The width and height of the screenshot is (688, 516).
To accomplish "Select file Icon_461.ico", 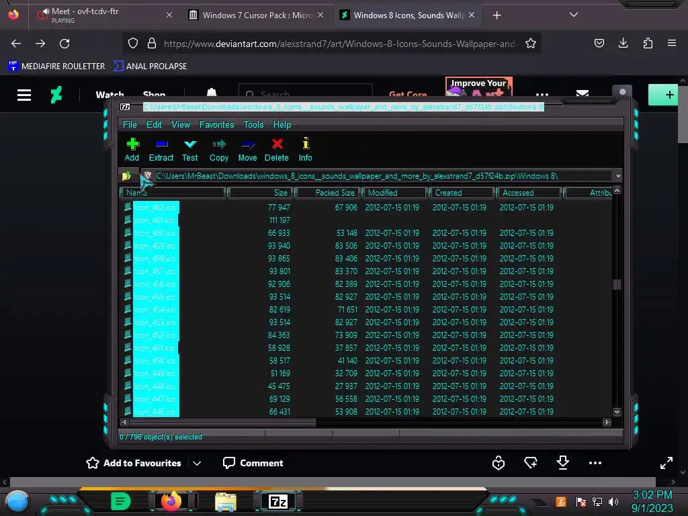I will click(155, 220).
